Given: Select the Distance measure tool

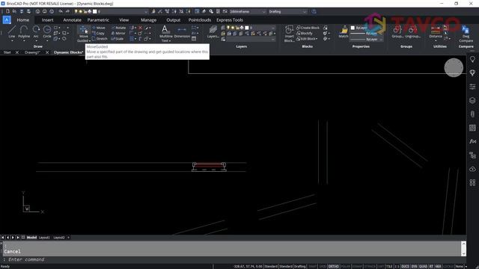Looking at the screenshot, I should pyautogui.click(x=436, y=31).
